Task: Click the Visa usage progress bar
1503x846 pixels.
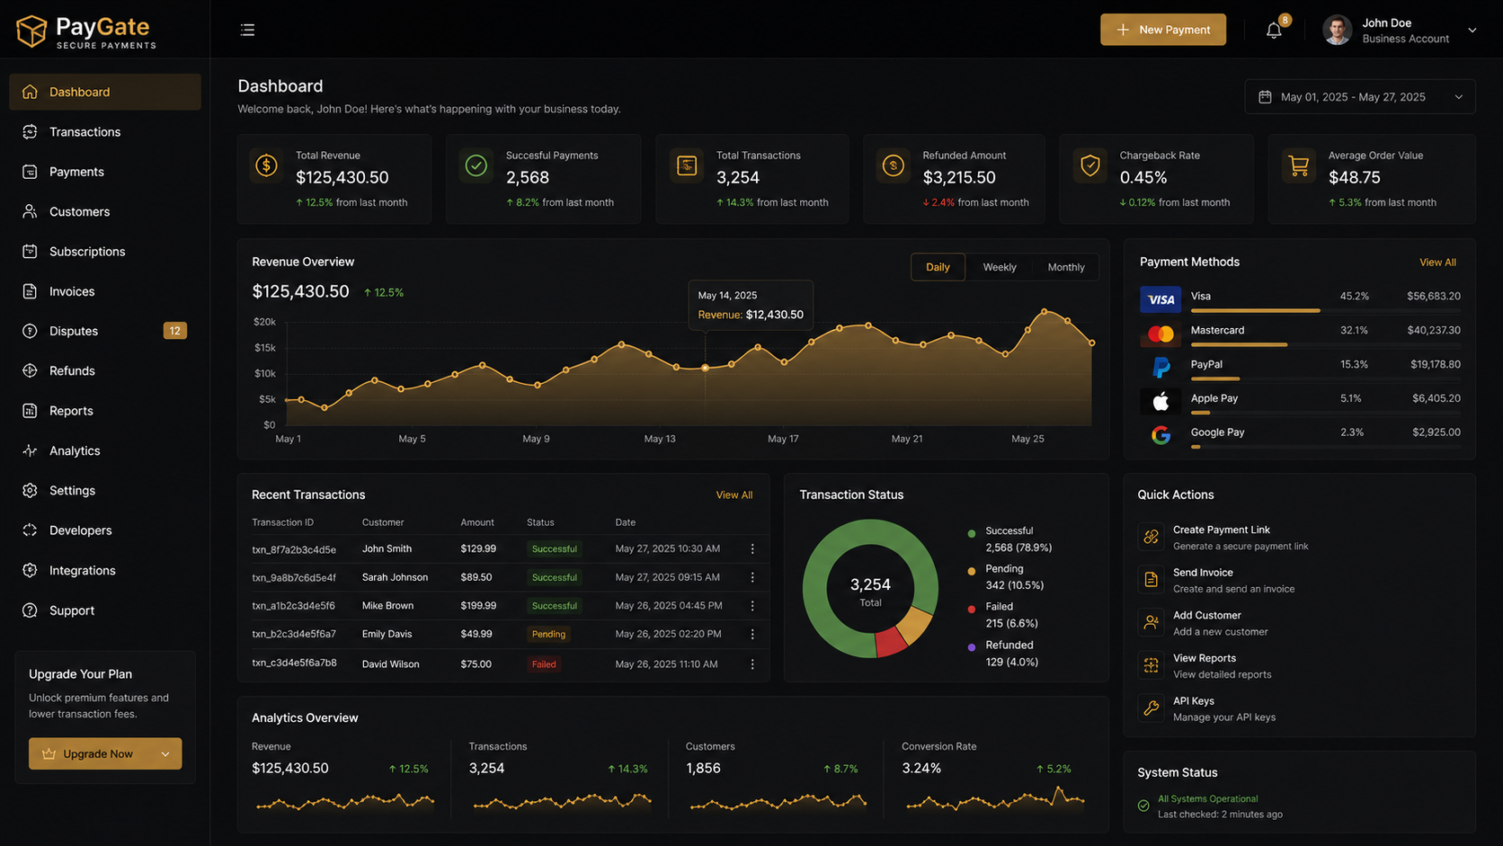Action: click(x=1325, y=310)
